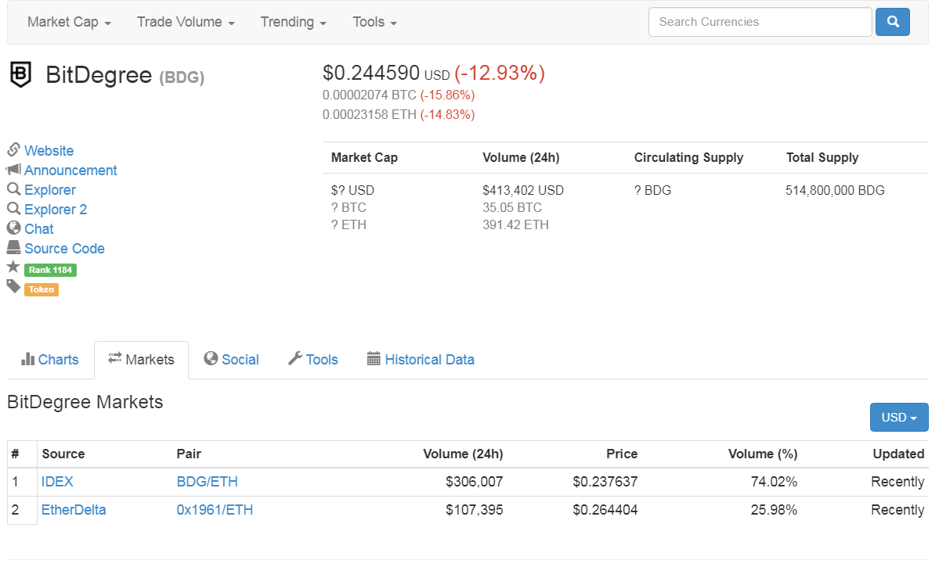Viewport: 939px width, 567px height.
Task: Click the $0.237637 price cell
Action: pyautogui.click(x=605, y=482)
